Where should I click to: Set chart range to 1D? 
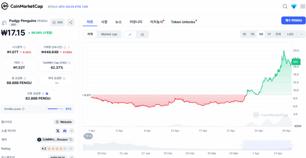coord(244,34)
